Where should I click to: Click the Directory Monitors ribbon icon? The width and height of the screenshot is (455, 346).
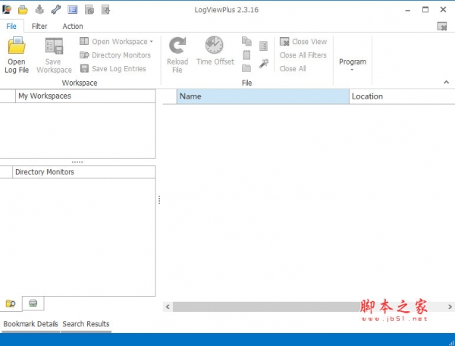pyautogui.click(x=84, y=55)
